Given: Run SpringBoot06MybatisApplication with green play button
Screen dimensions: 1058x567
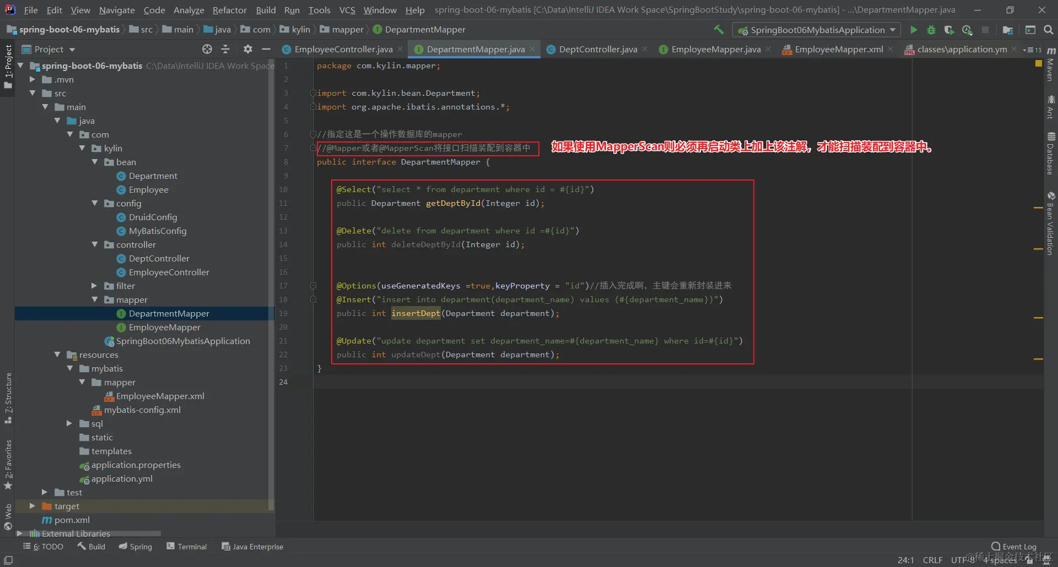Looking at the screenshot, I should tap(914, 30).
